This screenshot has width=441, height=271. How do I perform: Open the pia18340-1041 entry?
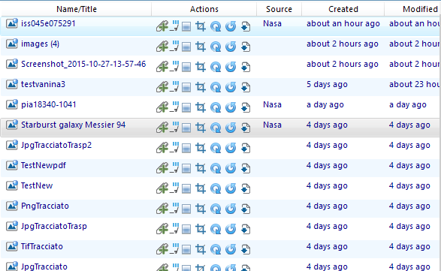tap(49, 104)
